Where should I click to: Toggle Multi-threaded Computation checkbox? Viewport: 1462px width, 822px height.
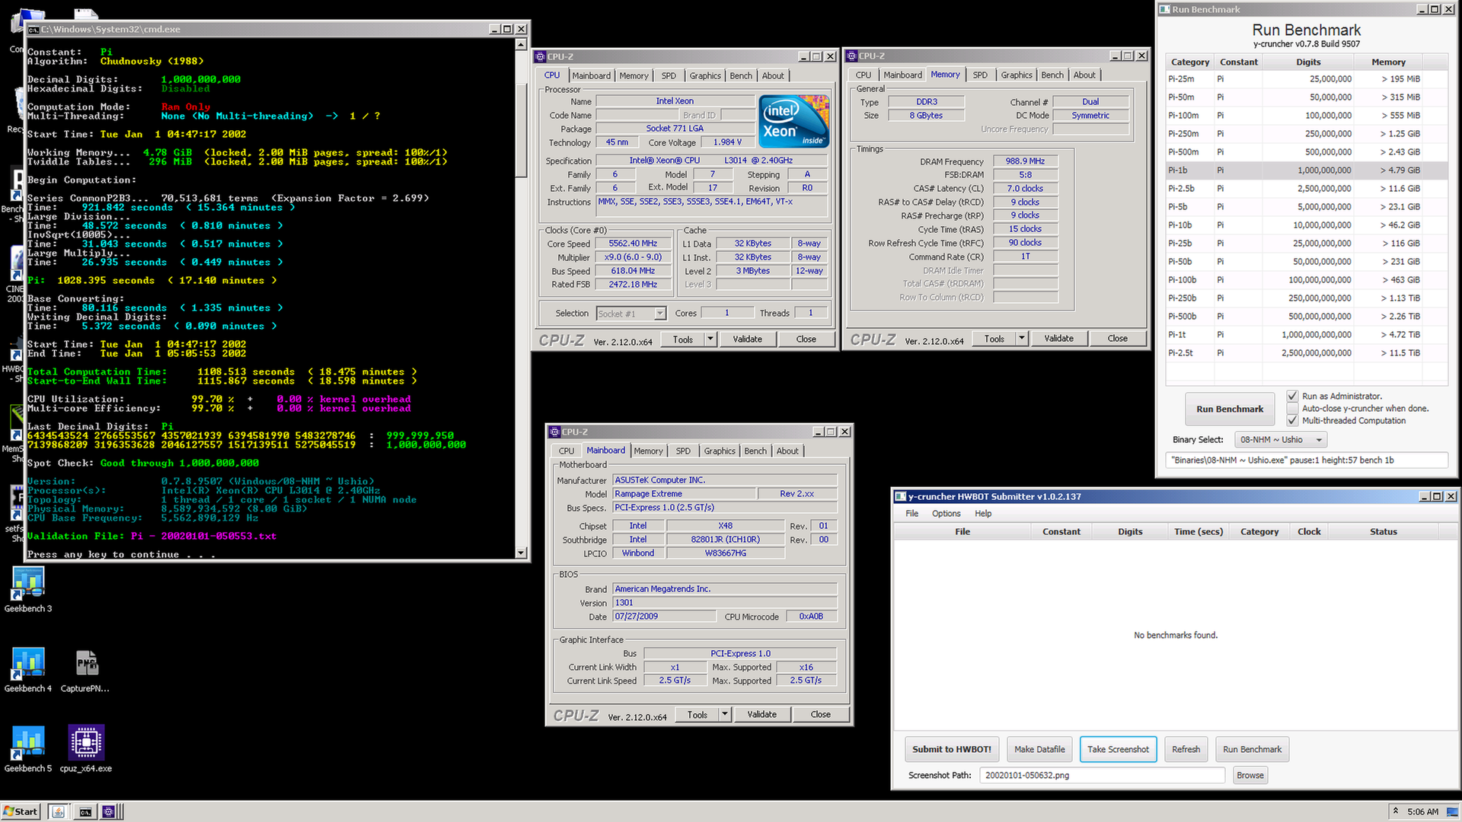[x=1292, y=420]
